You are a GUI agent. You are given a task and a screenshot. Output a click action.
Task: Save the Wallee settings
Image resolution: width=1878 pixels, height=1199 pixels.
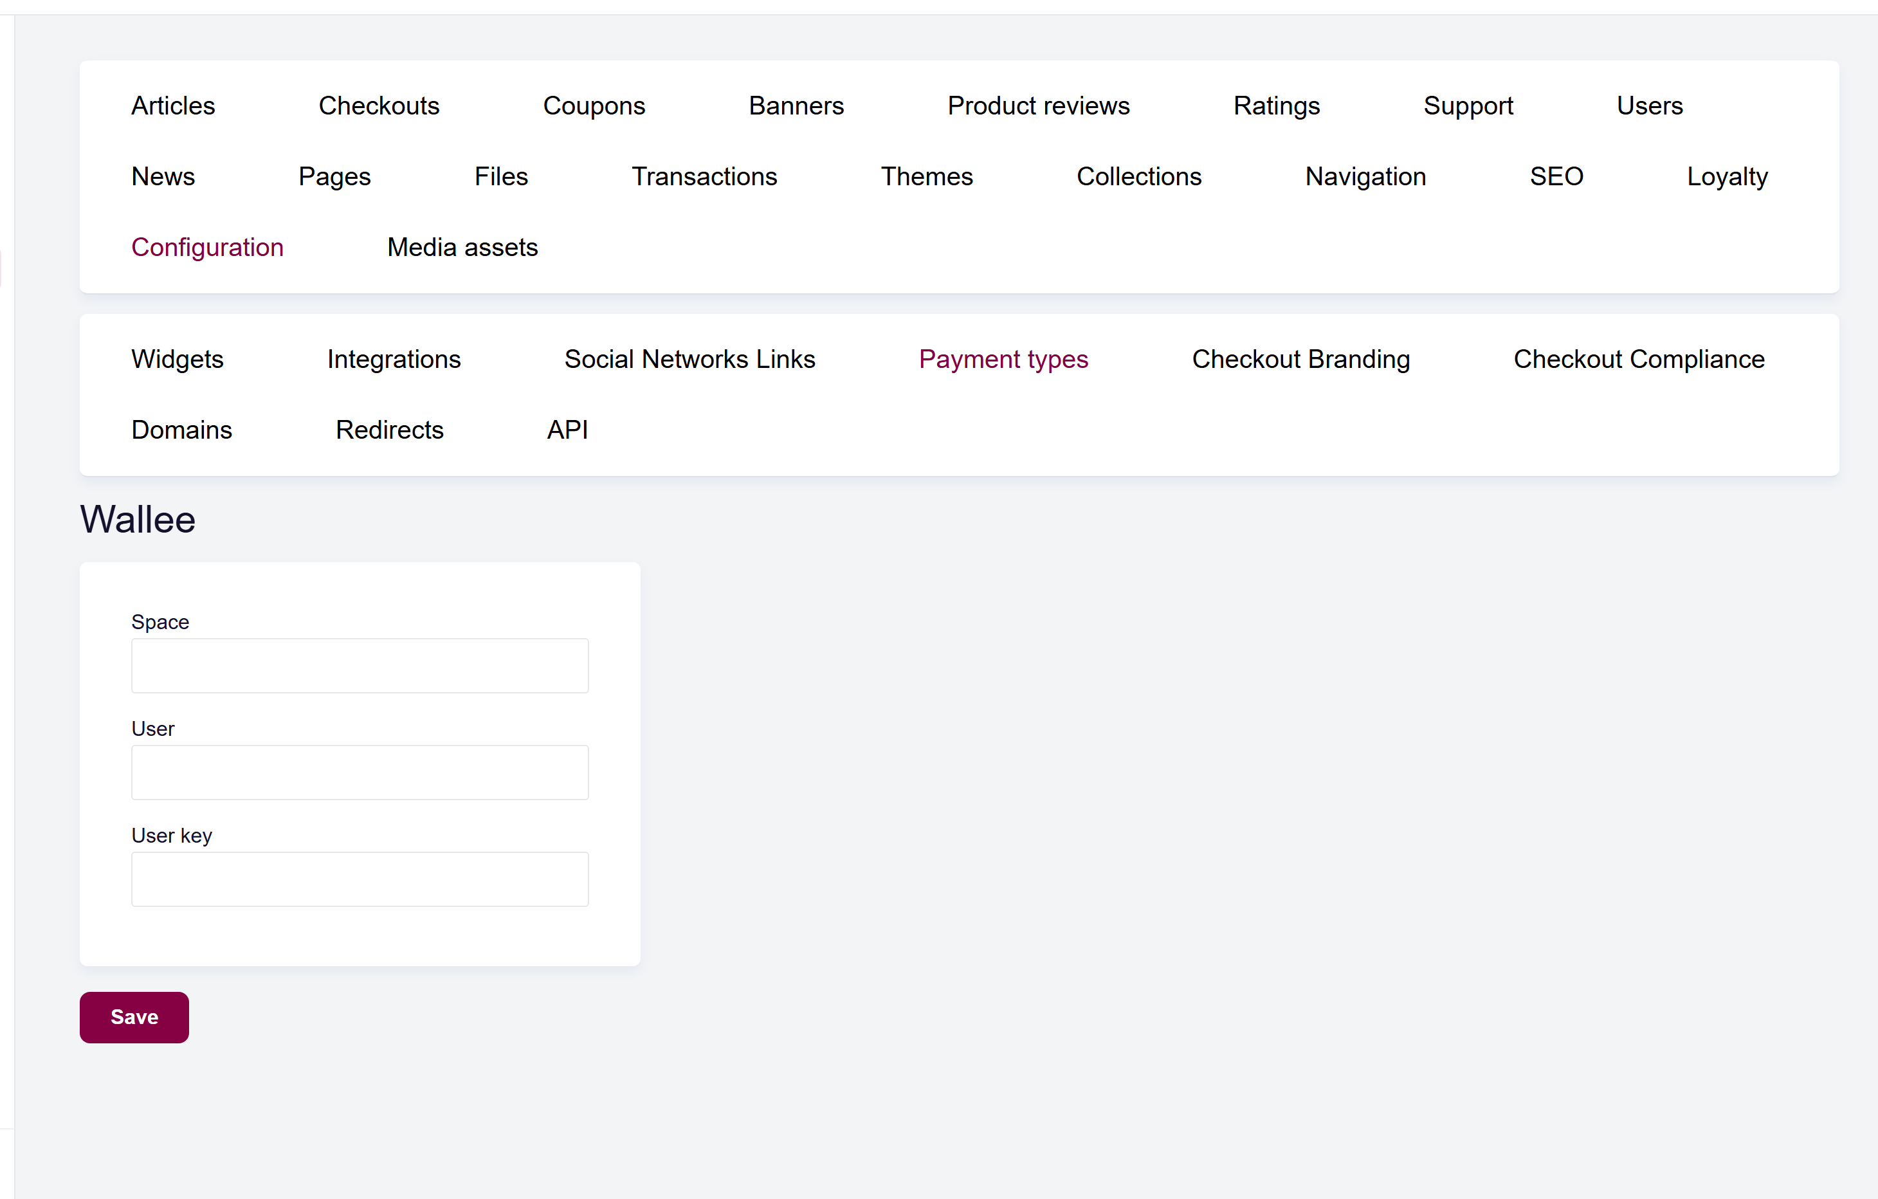tap(134, 1017)
